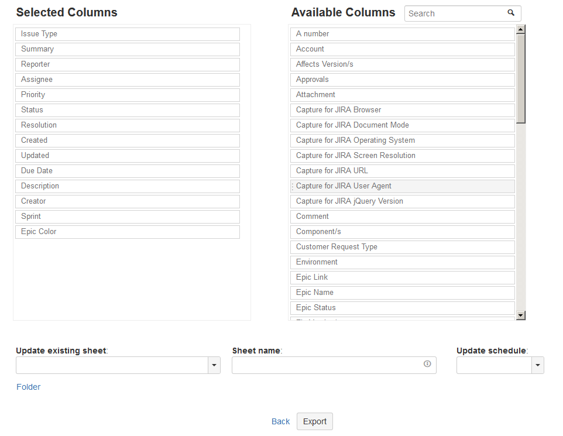Click the Due Date selected column
This screenshot has width=563, height=436.
pyautogui.click(x=127, y=171)
